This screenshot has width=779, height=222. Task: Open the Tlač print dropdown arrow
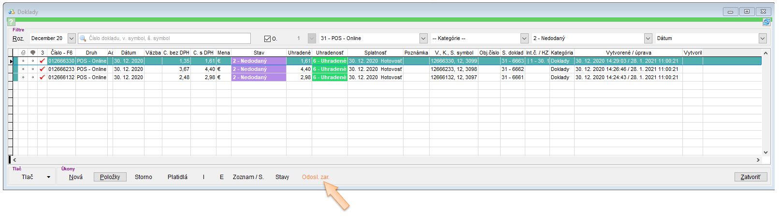[48, 178]
